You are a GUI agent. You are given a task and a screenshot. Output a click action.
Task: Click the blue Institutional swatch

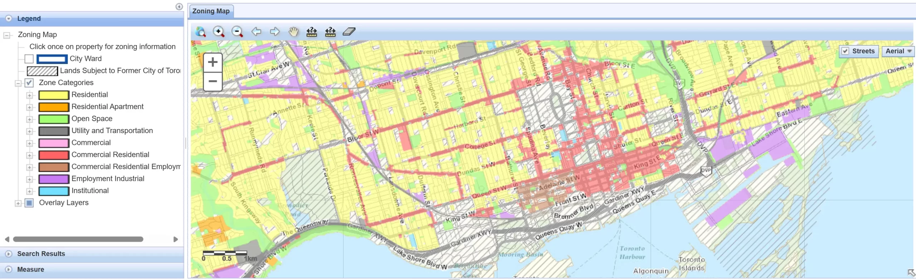tap(54, 191)
